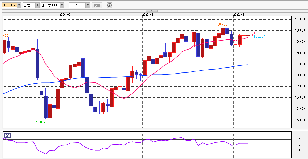The height and width of the screenshot is (159, 308).
Task: Click the partial 452 orange price label
Action: [x=6, y=36]
